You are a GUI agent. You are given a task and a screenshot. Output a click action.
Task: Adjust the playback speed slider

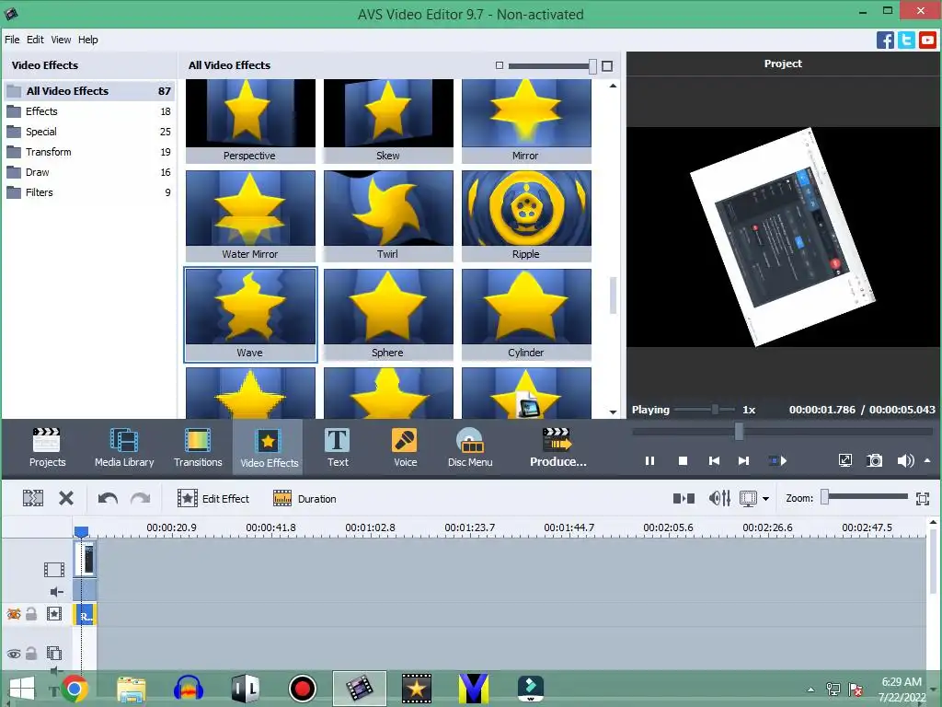click(704, 410)
